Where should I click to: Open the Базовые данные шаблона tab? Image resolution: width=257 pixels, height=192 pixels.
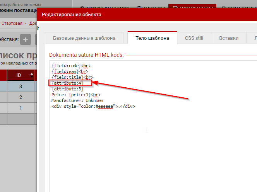tap(84, 38)
